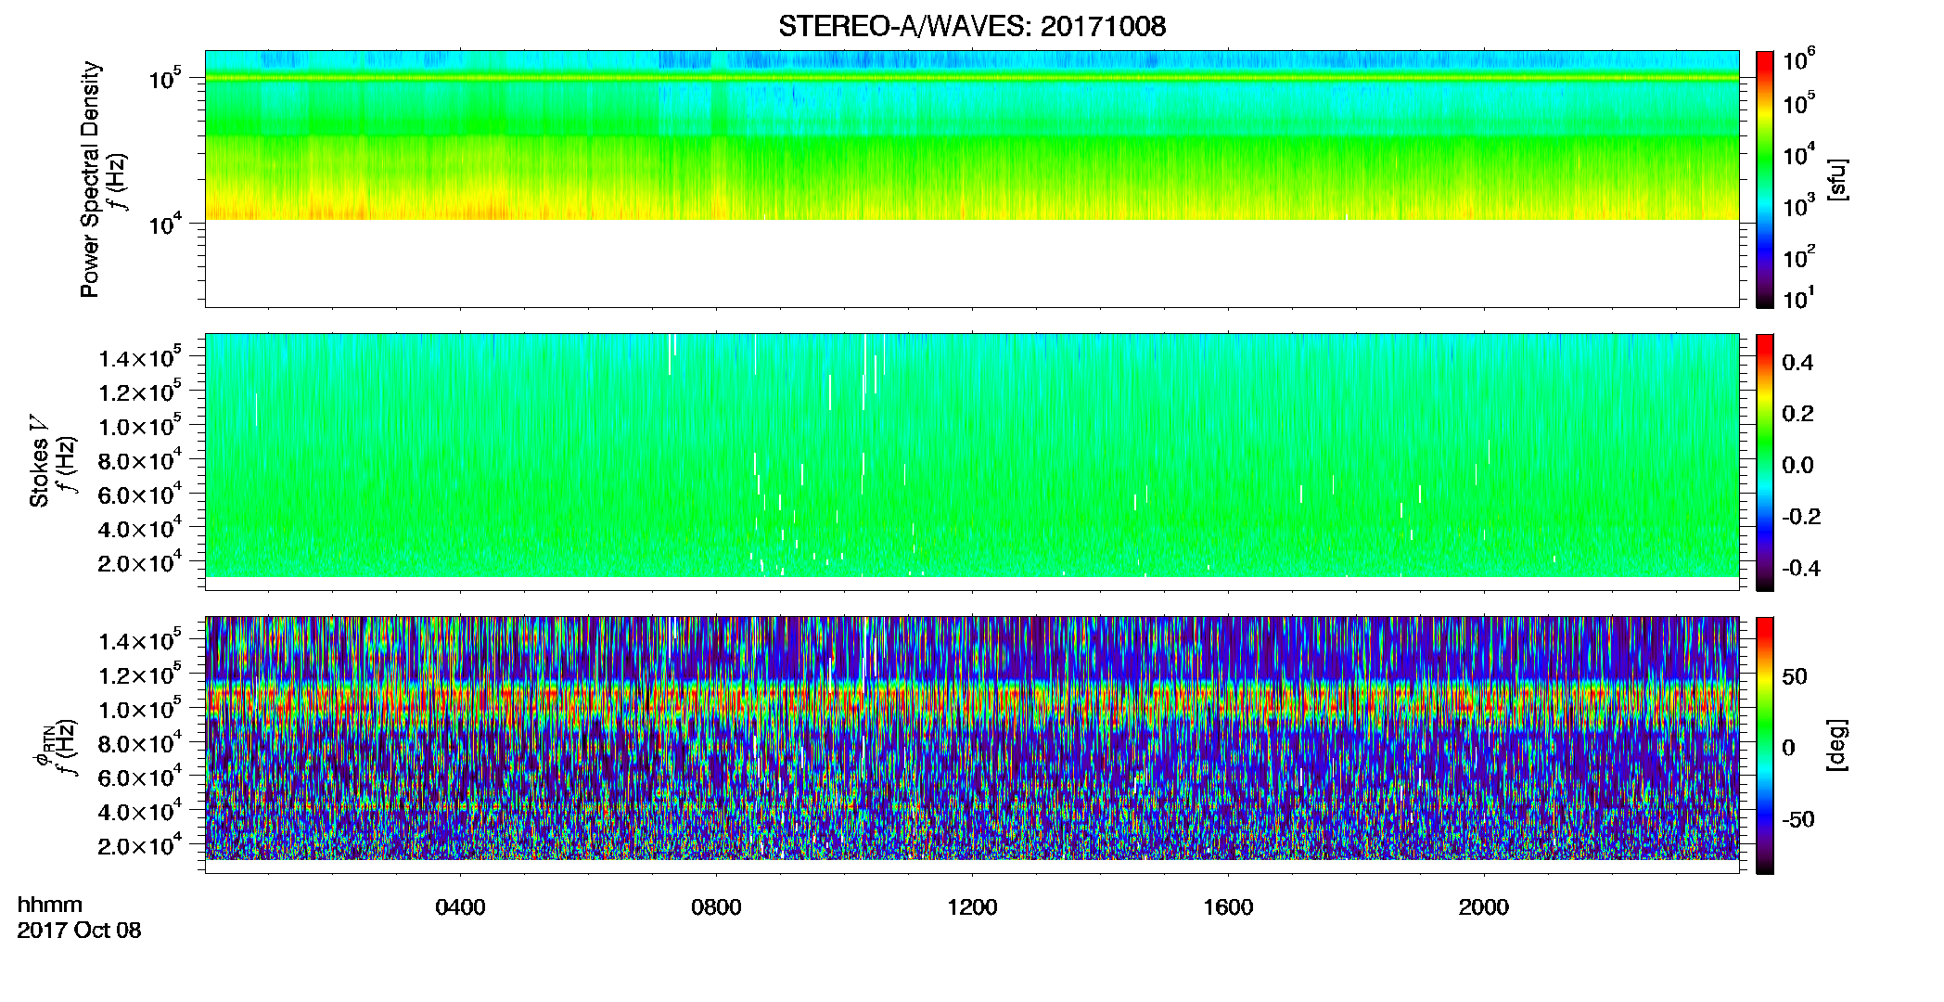The width and height of the screenshot is (1944, 1002).
Task: Click the hhmm time format label
Action: coord(50,905)
